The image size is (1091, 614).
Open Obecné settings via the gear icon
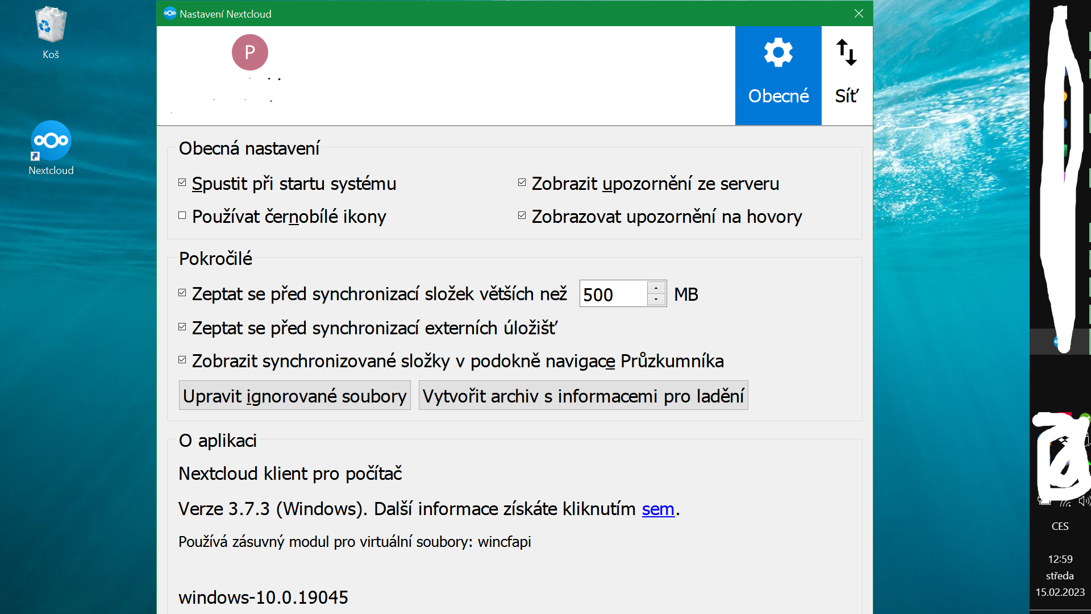[778, 52]
